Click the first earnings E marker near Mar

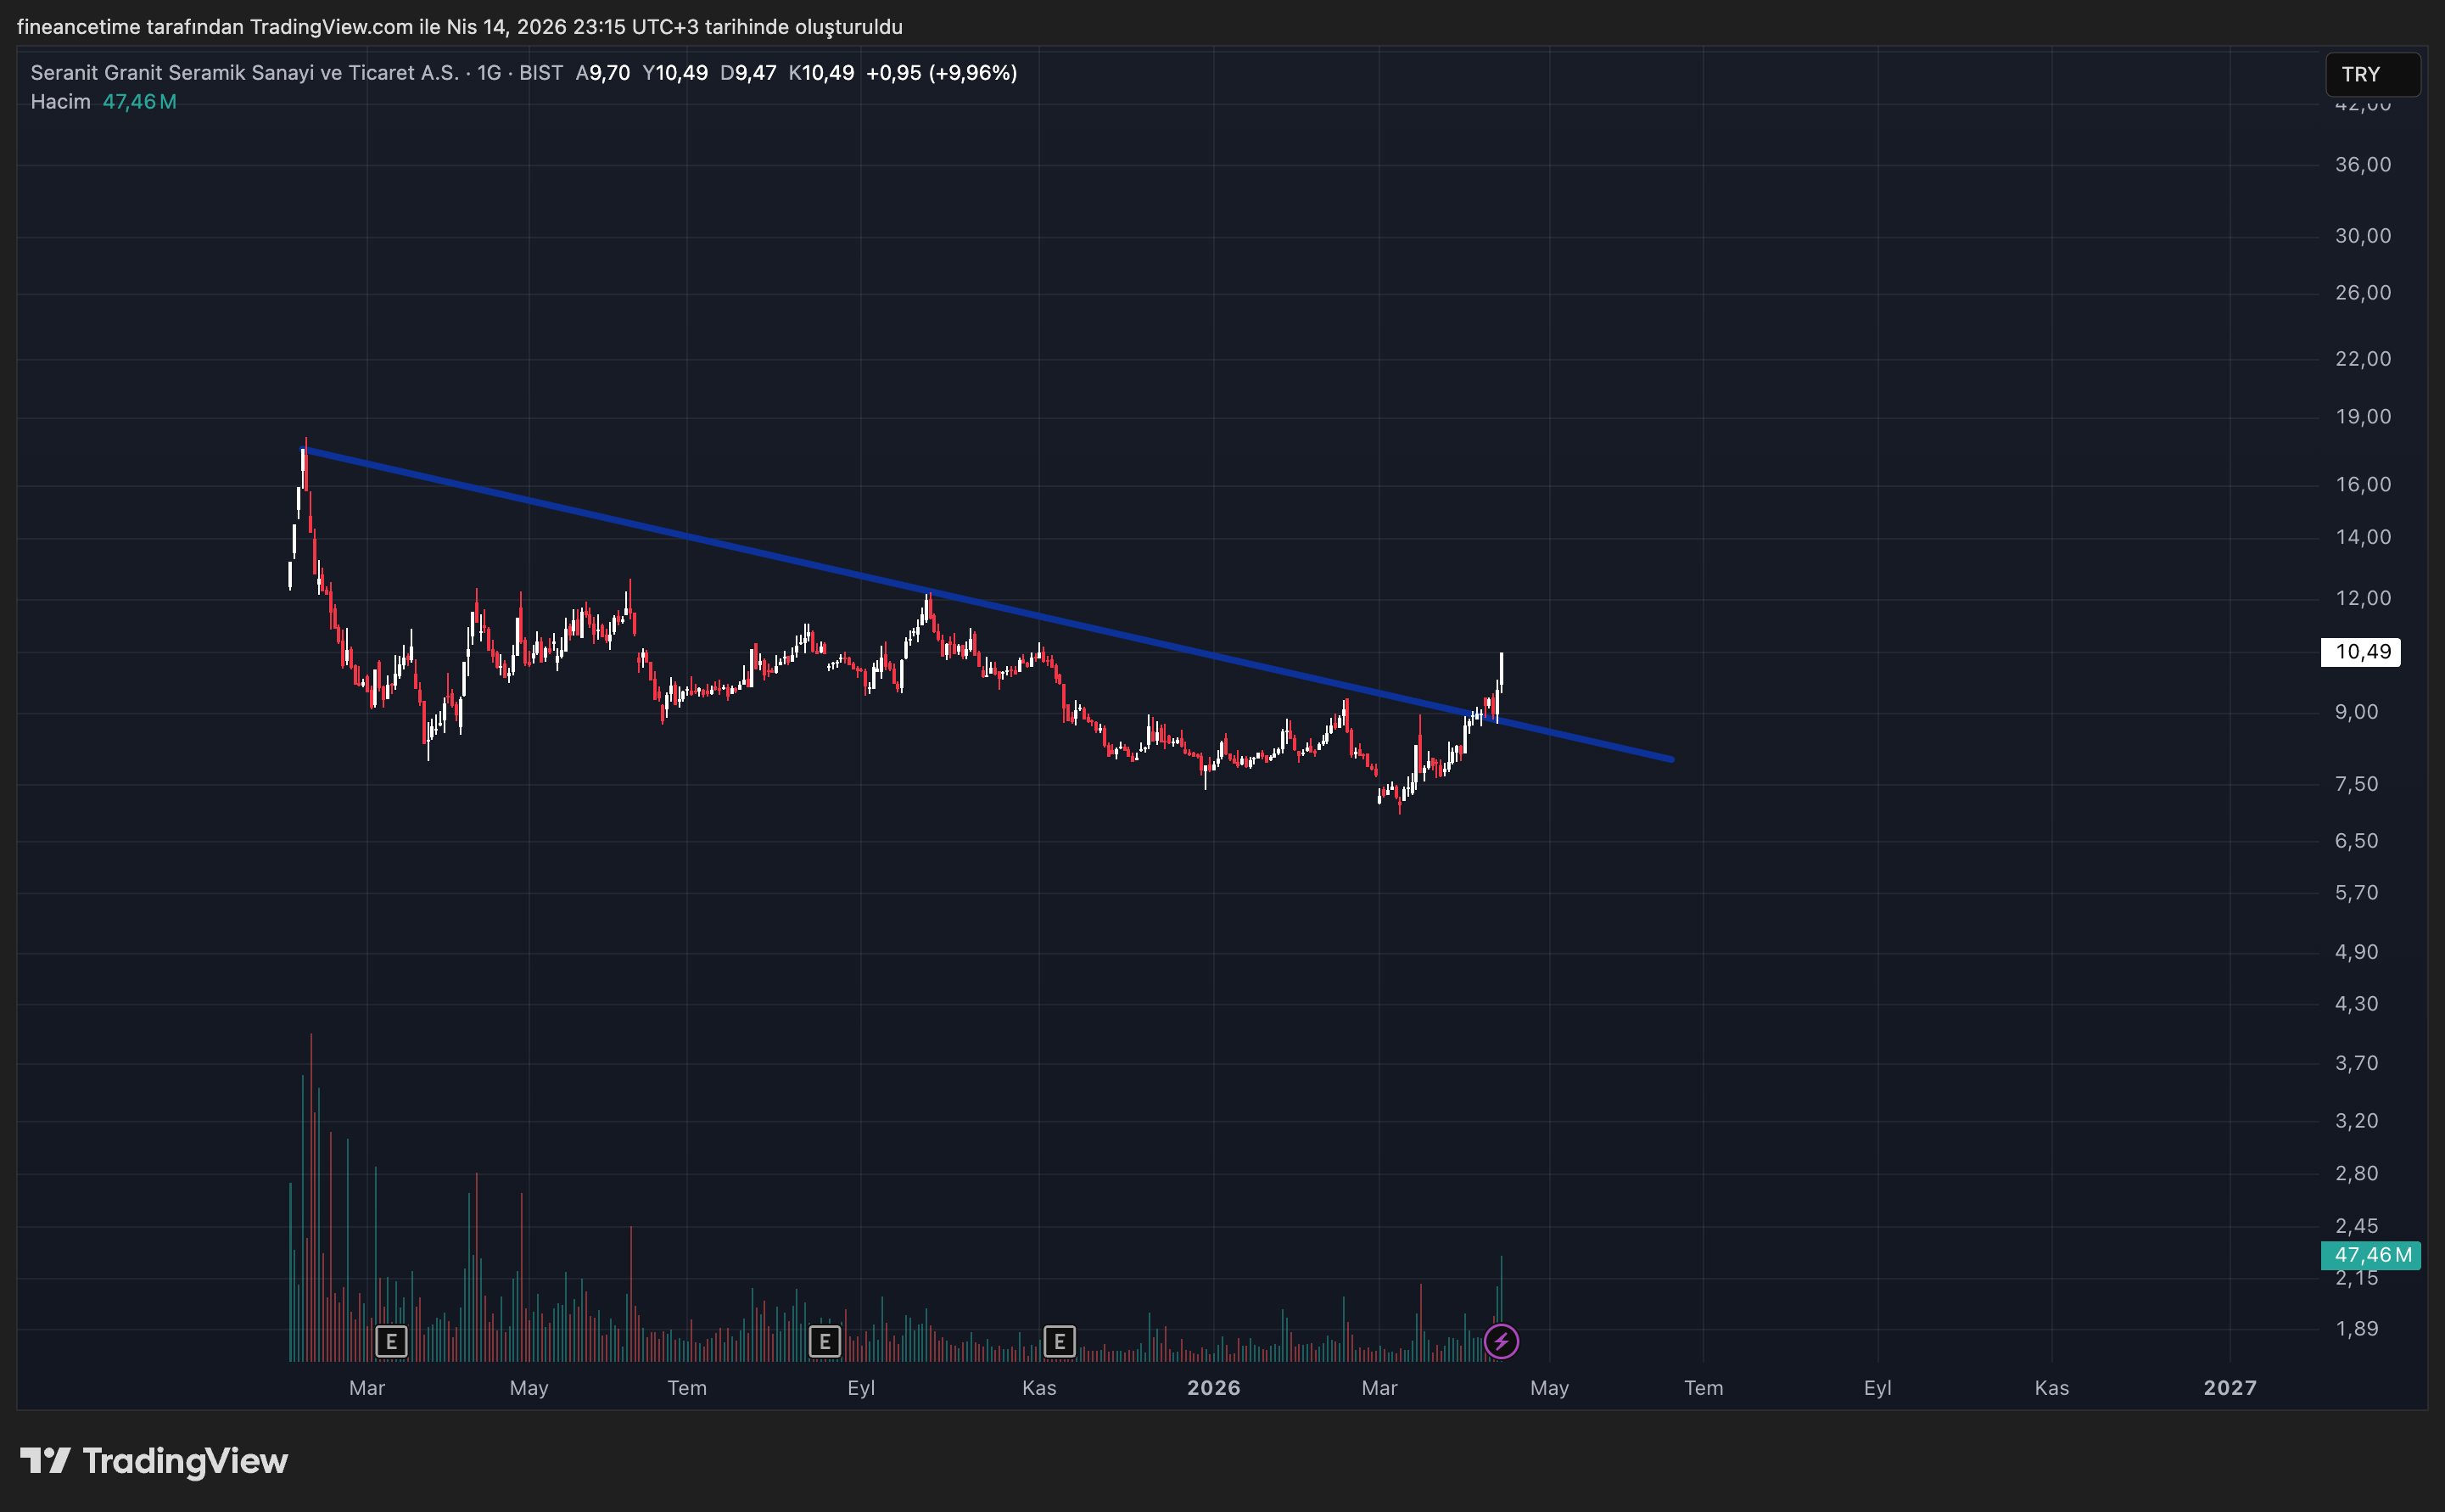point(391,1341)
